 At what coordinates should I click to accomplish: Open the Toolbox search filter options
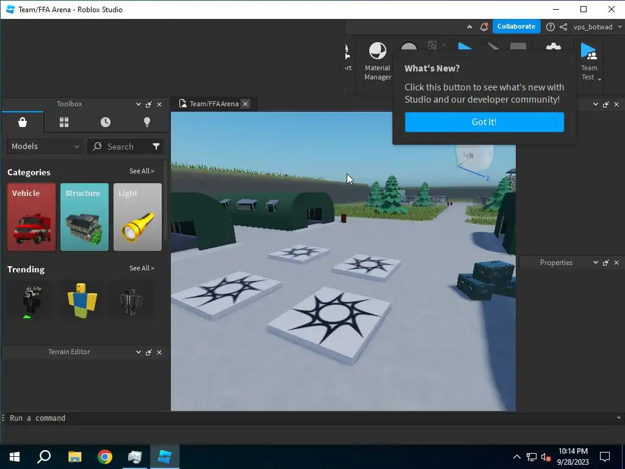tap(156, 147)
